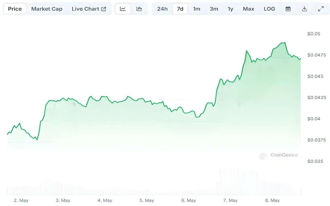Toggle LOG scale on the chart
This screenshot has height=206, width=330.
click(x=269, y=9)
